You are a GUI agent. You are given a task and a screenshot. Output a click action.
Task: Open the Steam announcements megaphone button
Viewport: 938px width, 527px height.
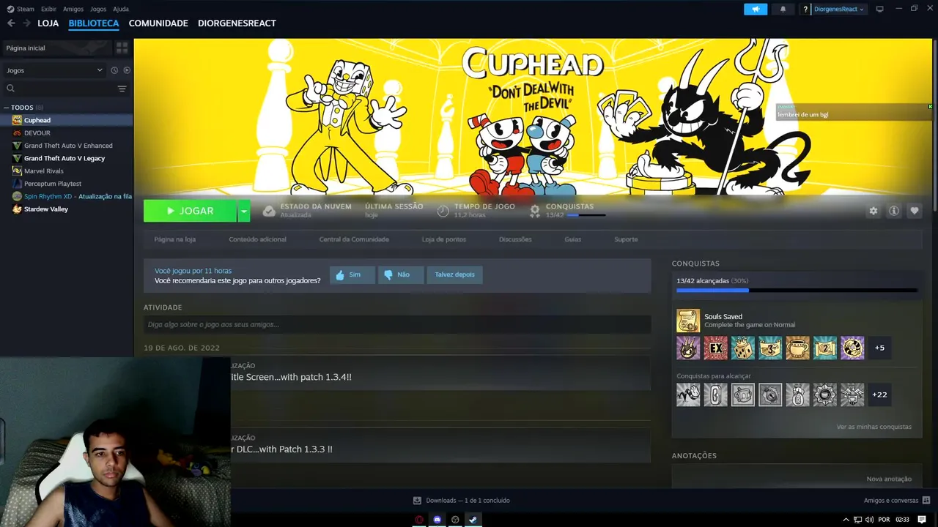pos(755,10)
